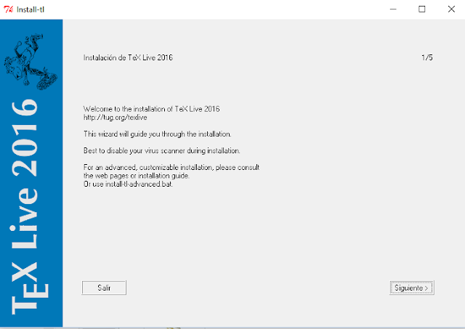
Task: Click 'the web pages or installation guide.' line
Action: pyautogui.click(x=137, y=176)
